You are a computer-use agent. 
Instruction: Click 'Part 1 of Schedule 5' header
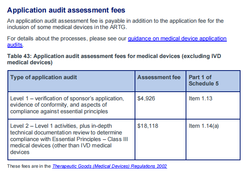[213, 81]
